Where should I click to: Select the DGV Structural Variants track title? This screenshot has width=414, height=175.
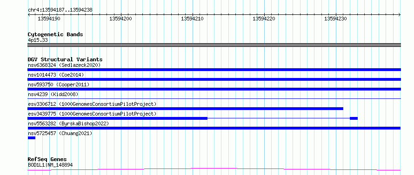pyautogui.click(x=65, y=59)
